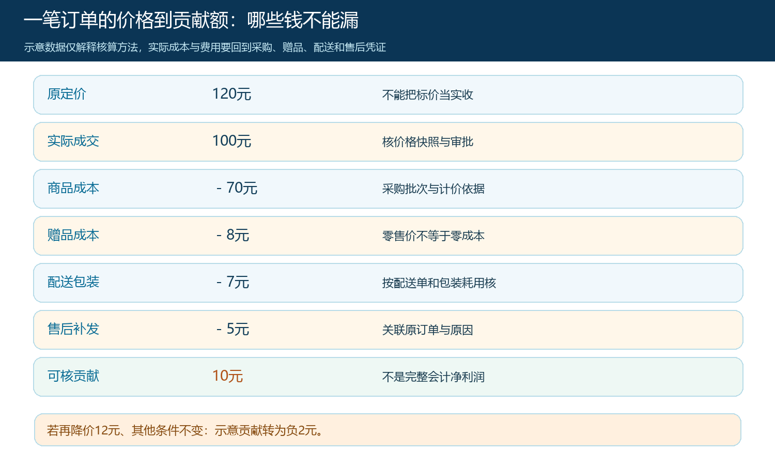This screenshot has width=775, height=452.
Task: Select the - 5元 value
Action: click(x=233, y=329)
